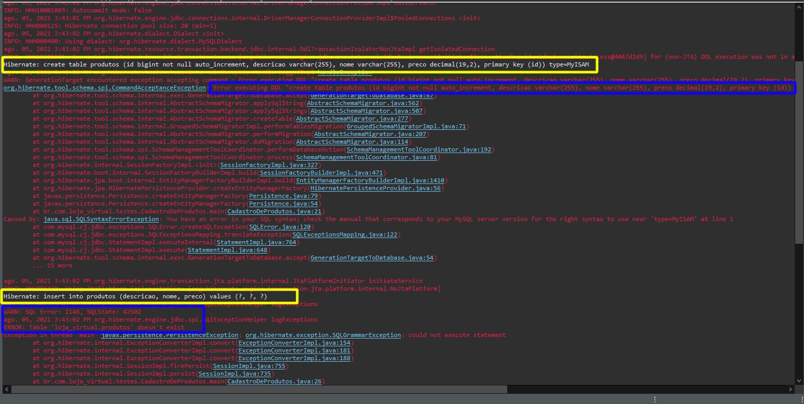Click 'Error executing DDL' message text
The width and height of the screenshot is (804, 404).
tap(502, 88)
